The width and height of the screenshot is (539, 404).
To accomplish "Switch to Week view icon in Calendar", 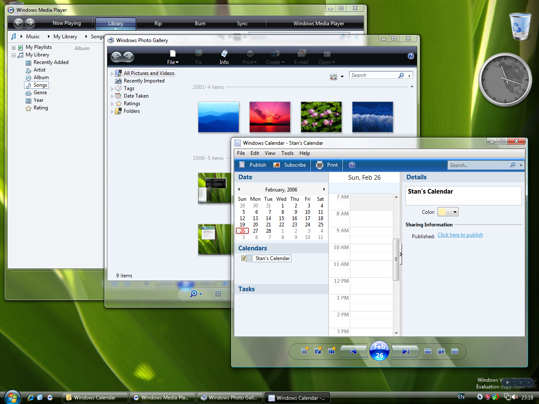I will point(441,351).
